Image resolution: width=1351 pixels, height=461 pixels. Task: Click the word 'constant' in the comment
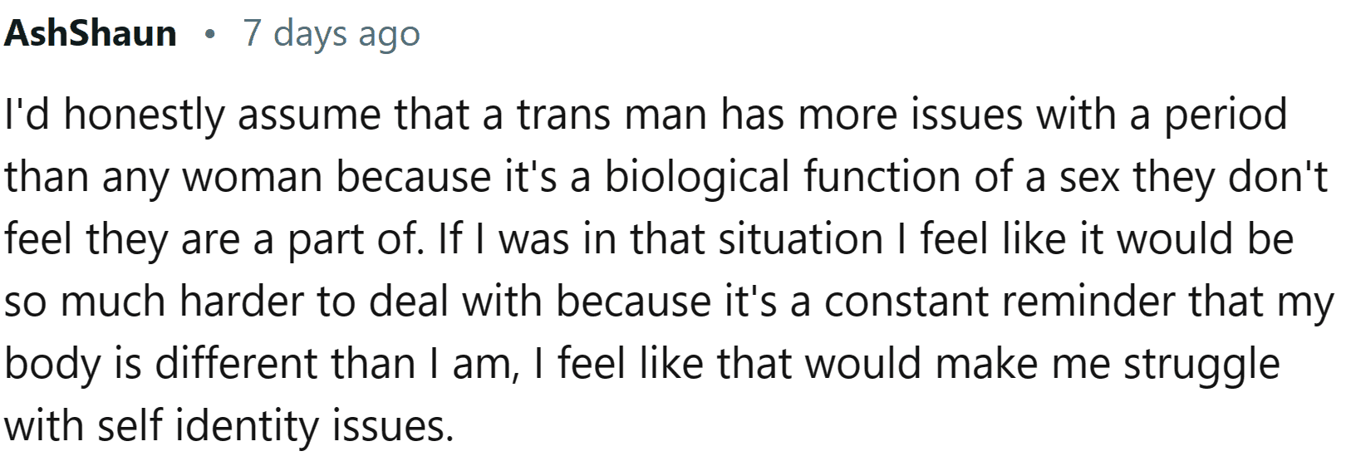[x=907, y=301]
